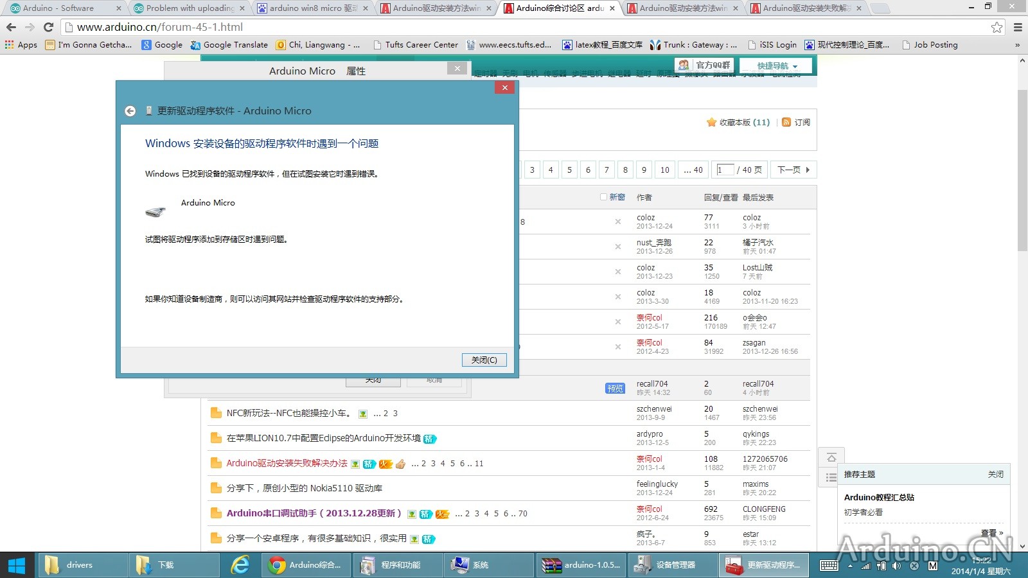Screen dimensions: 1028x578
Task: Open 设备管理器 in taskbar
Action: pyautogui.click(x=672, y=565)
